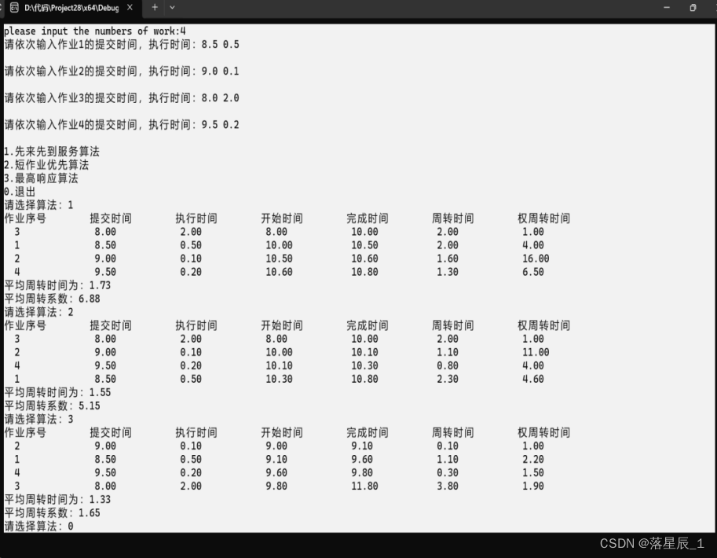
Task: Click the 0.退出 exit option
Action: (20, 191)
